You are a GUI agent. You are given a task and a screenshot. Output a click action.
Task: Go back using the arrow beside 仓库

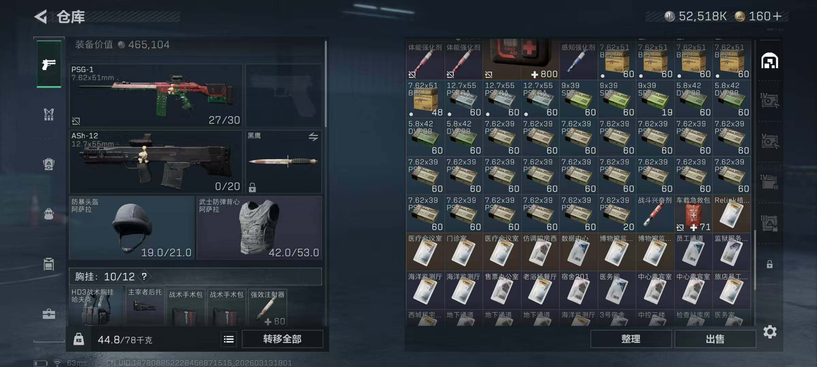[41, 17]
